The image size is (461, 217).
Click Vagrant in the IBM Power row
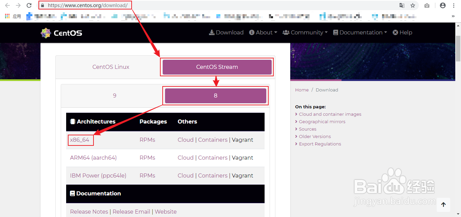tap(242, 175)
